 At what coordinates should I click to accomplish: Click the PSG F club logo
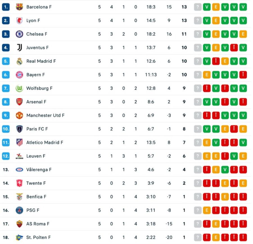coord(19,210)
